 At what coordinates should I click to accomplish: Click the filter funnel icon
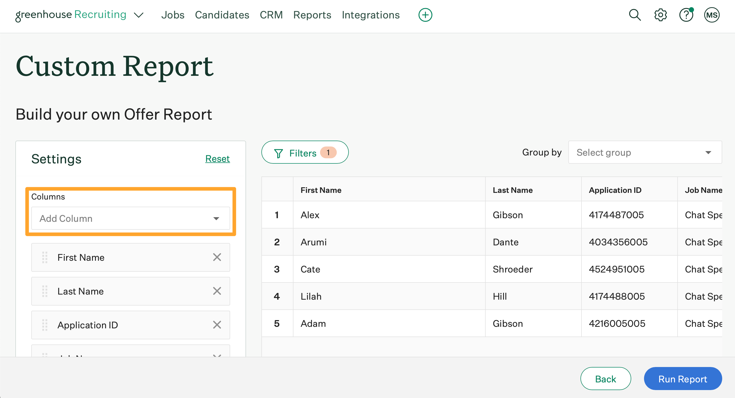click(278, 153)
